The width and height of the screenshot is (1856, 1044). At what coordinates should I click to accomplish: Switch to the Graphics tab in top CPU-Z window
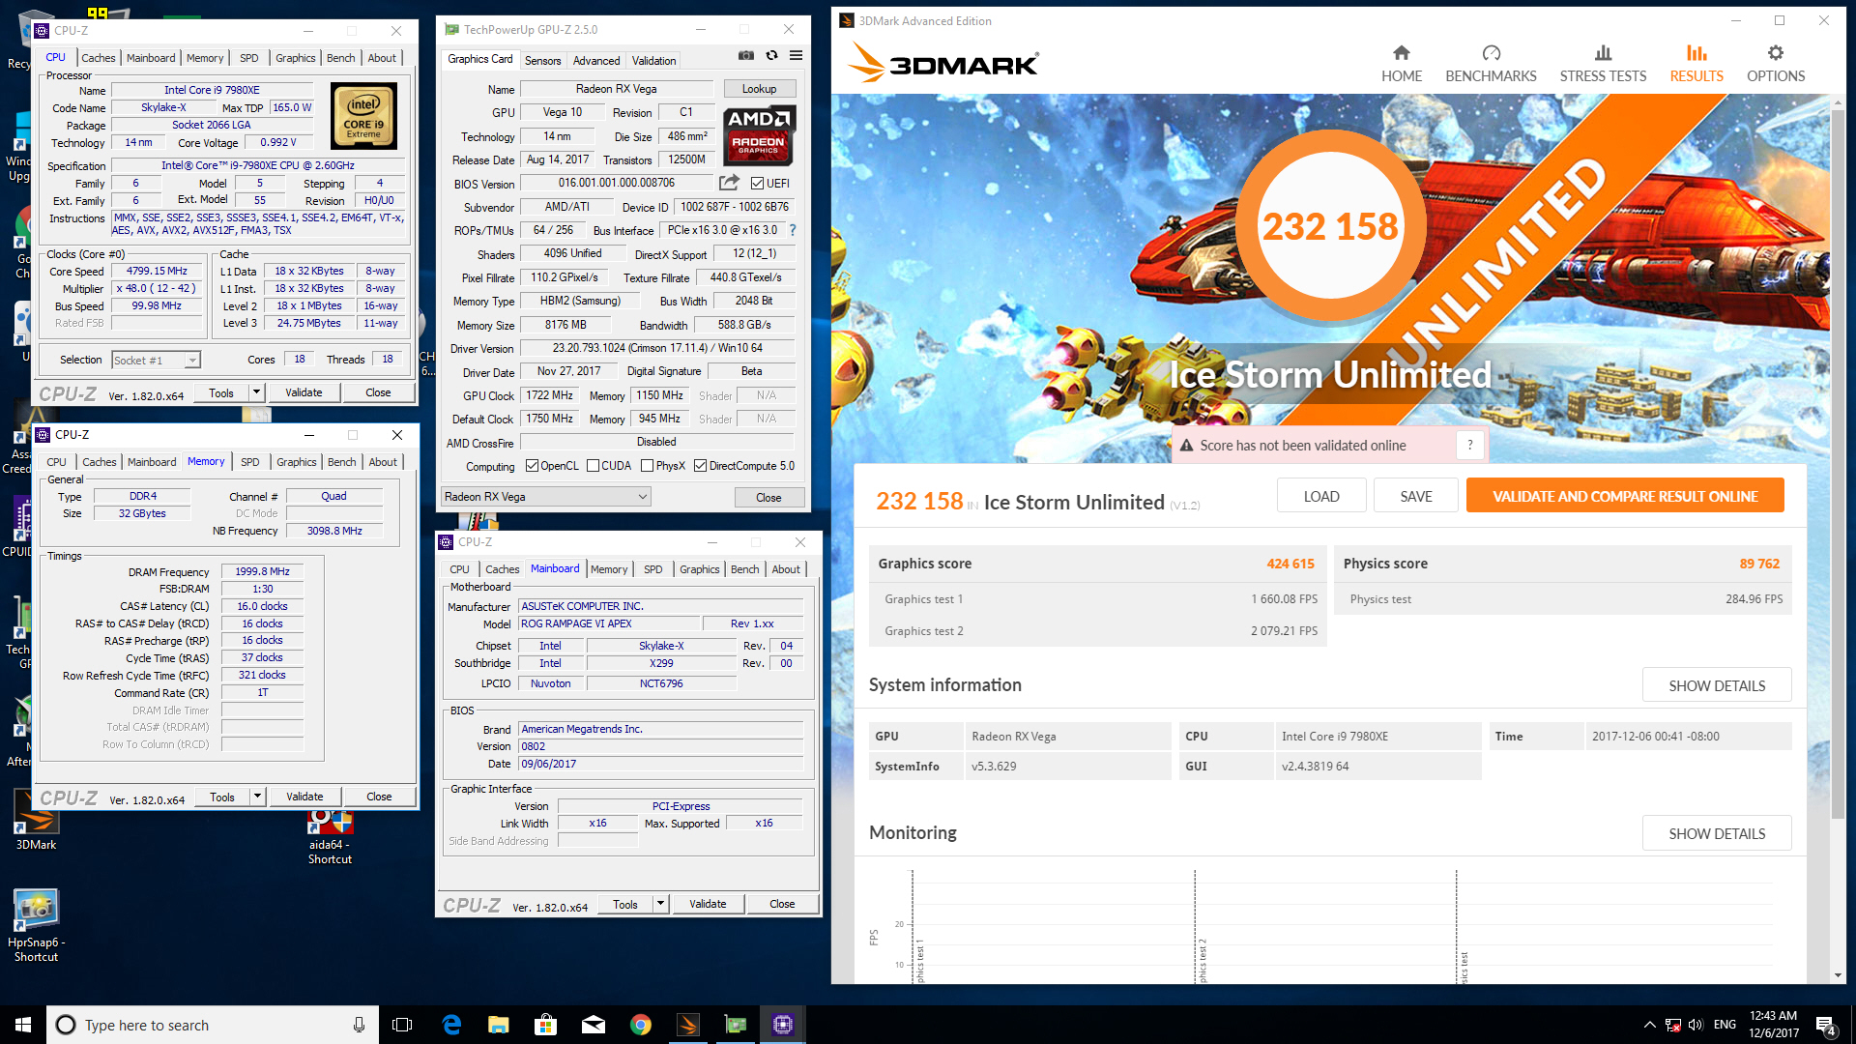tap(295, 58)
